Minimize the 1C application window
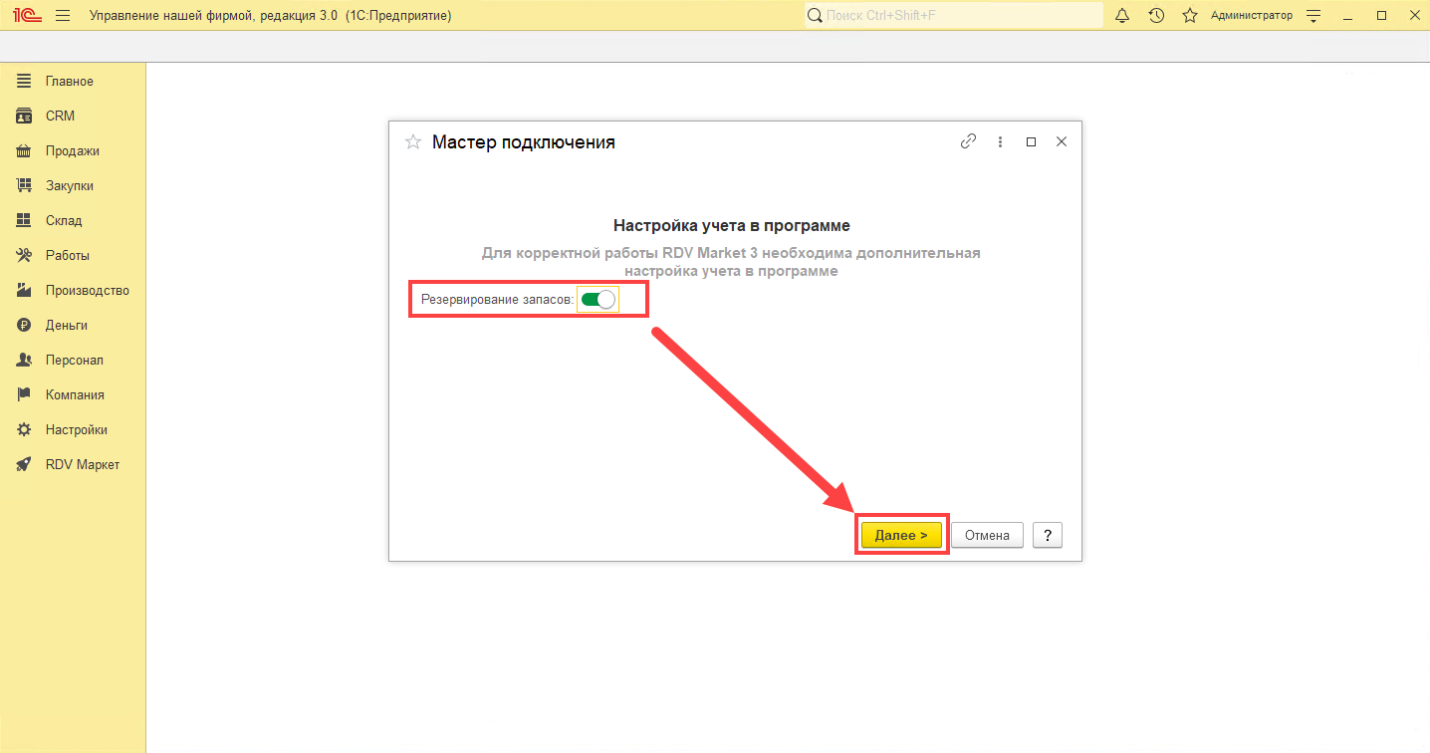This screenshot has width=1430, height=753. pyautogui.click(x=1349, y=16)
